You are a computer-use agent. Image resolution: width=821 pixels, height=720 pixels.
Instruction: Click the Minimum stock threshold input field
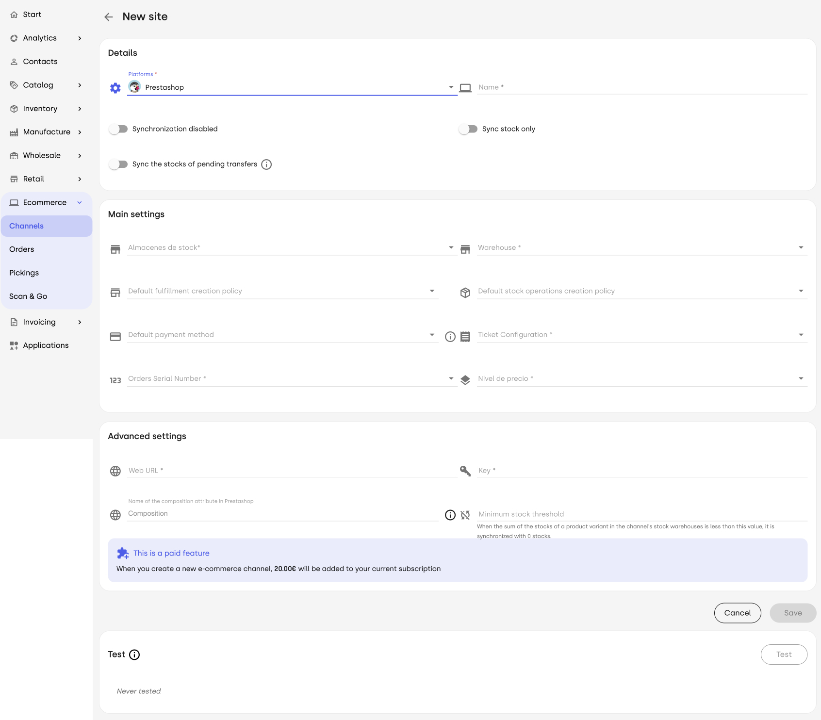[x=642, y=514]
